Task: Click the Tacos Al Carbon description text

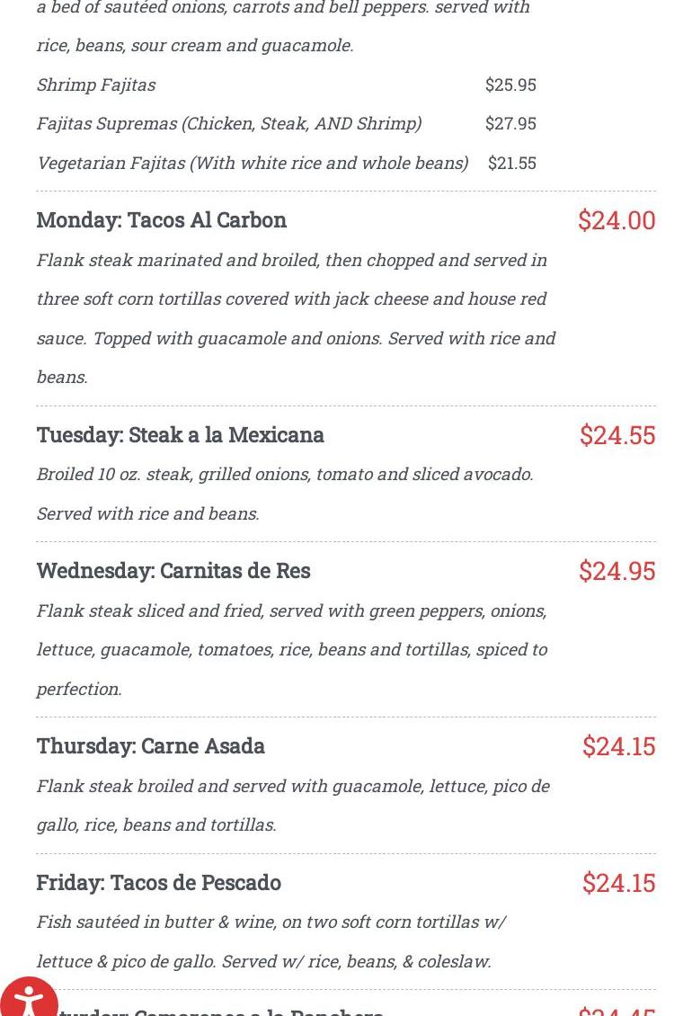Action: tap(297, 317)
